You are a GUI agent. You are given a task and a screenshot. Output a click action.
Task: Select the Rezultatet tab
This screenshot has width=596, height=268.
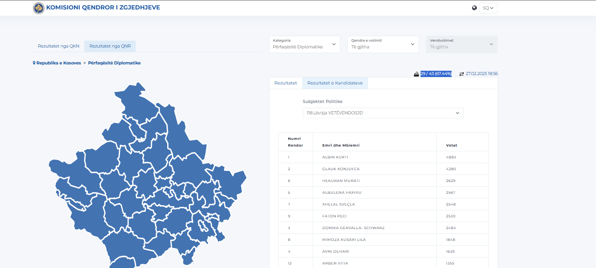pos(286,83)
